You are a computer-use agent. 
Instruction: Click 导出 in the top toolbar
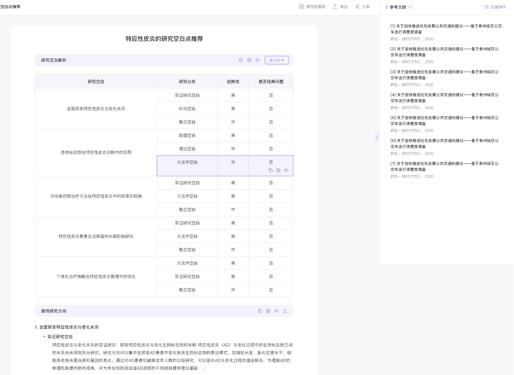(340, 7)
